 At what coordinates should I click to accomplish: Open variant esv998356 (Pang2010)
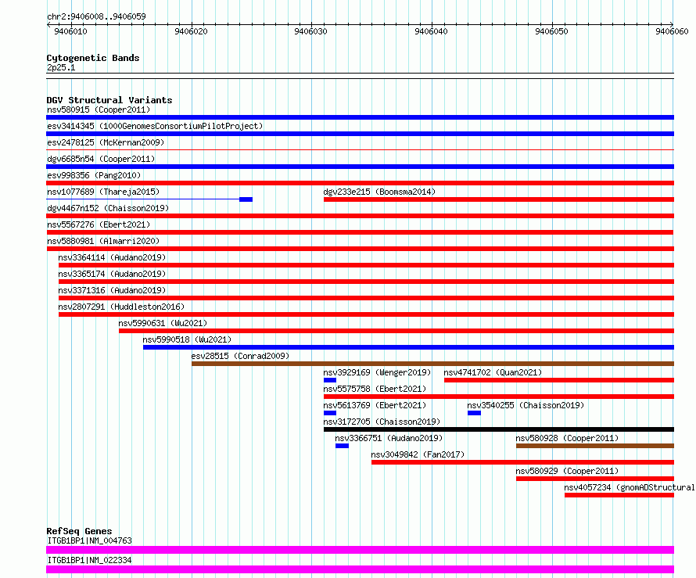point(94,175)
